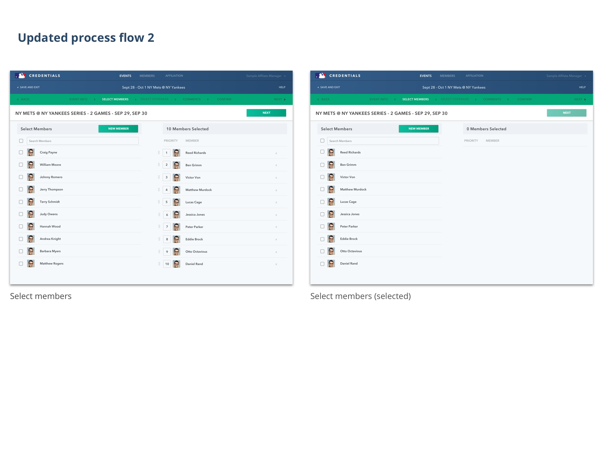Click the BACK navigation link
Viewport: 603px width, 452px height.
24,99
